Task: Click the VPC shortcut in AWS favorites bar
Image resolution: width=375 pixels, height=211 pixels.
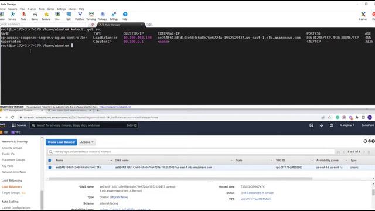Action: tap(16, 132)
